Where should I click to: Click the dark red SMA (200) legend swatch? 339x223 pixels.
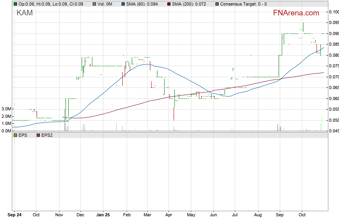(169, 4)
